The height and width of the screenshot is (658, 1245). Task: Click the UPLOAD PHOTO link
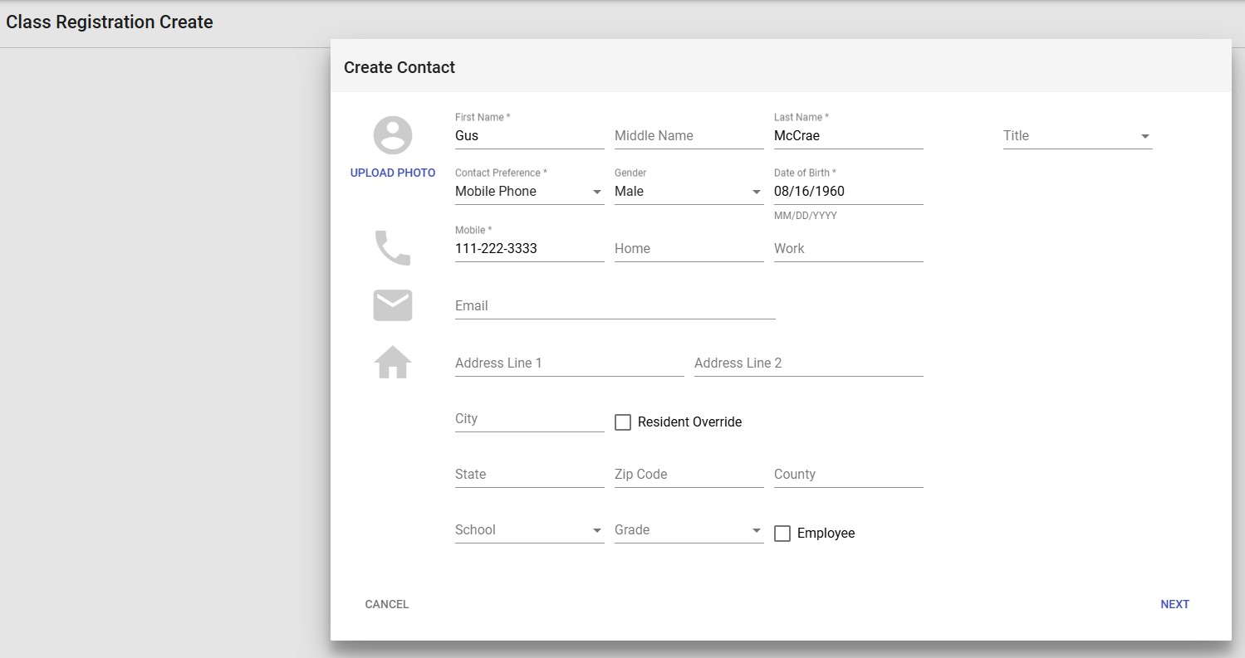click(x=393, y=173)
